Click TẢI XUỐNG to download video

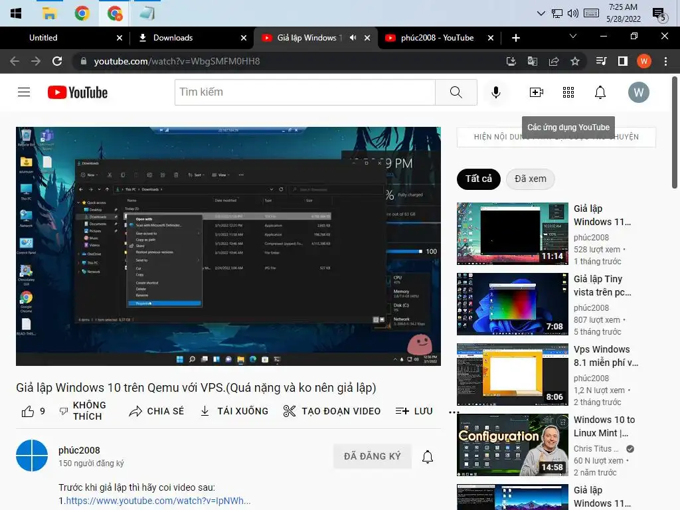(x=234, y=411)
